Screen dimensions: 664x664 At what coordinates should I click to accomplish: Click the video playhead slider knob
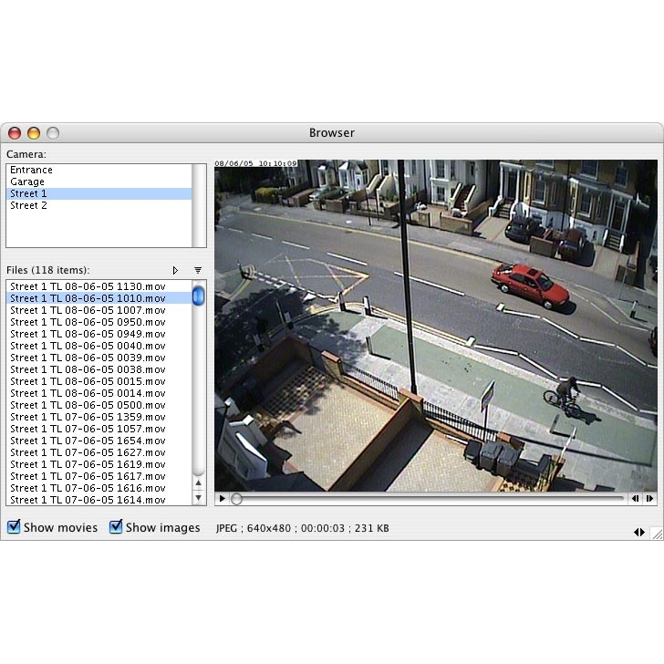(x=237, y=499)
